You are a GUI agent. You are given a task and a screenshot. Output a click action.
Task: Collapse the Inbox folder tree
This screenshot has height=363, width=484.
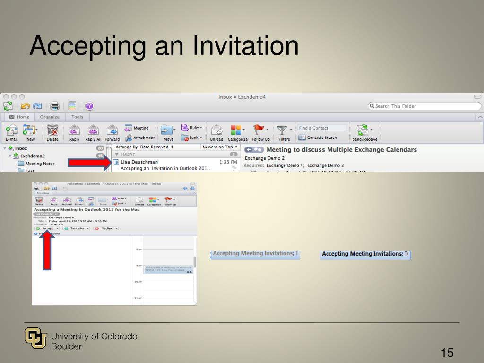click(x=5, y=148)
